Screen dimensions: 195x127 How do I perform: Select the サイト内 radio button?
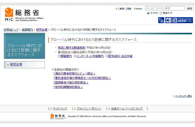[148, 13]
